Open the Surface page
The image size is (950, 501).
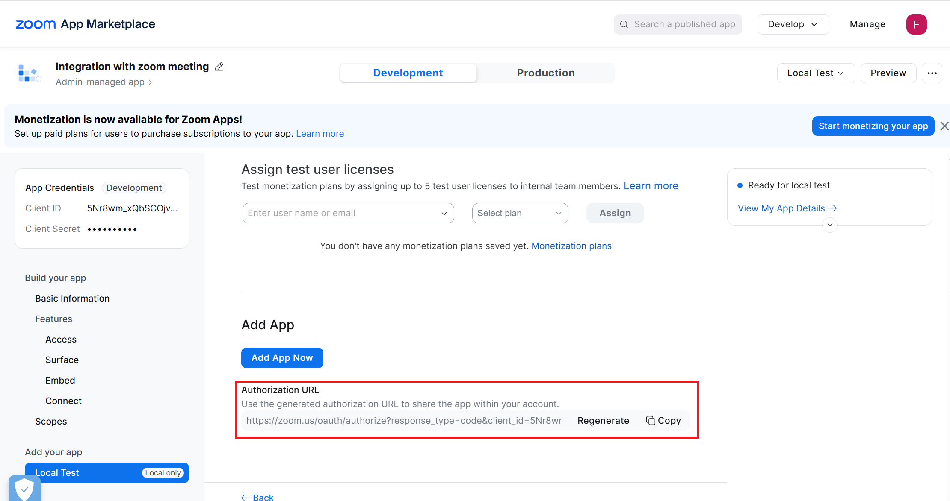62,360
